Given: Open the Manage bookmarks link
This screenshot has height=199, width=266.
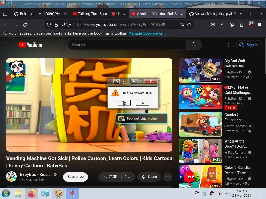Looking at the screenshot, I should tap(147, 33).
